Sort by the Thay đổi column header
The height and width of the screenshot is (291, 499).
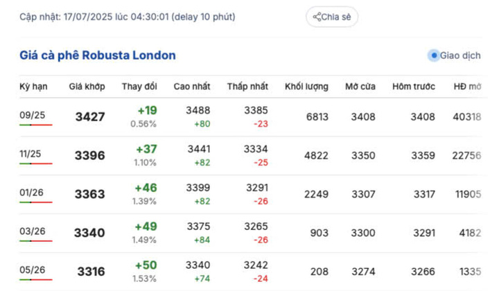point(139,87)
